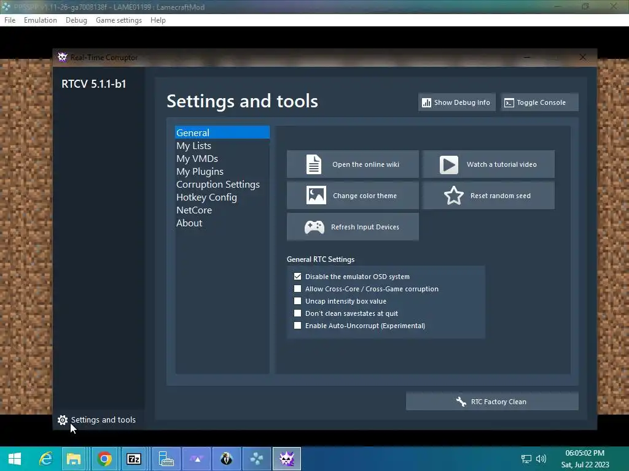This screenshot has height=471, width=629.
Task: Click Refresh Input Devices button
Action: tap(353, 227)
